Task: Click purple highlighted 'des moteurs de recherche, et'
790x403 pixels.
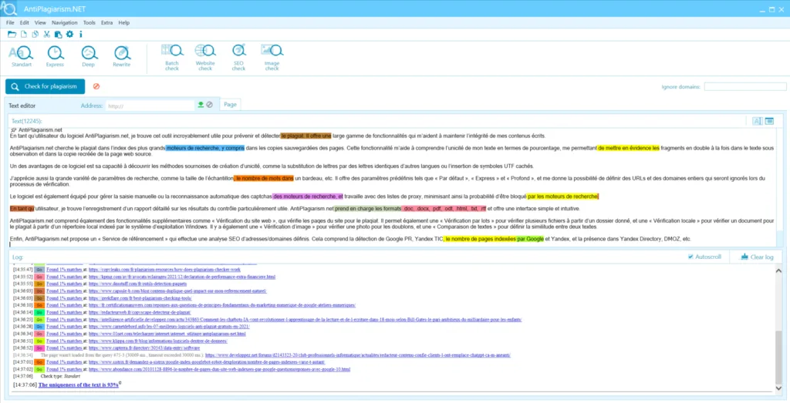Action: pos(308,196)
